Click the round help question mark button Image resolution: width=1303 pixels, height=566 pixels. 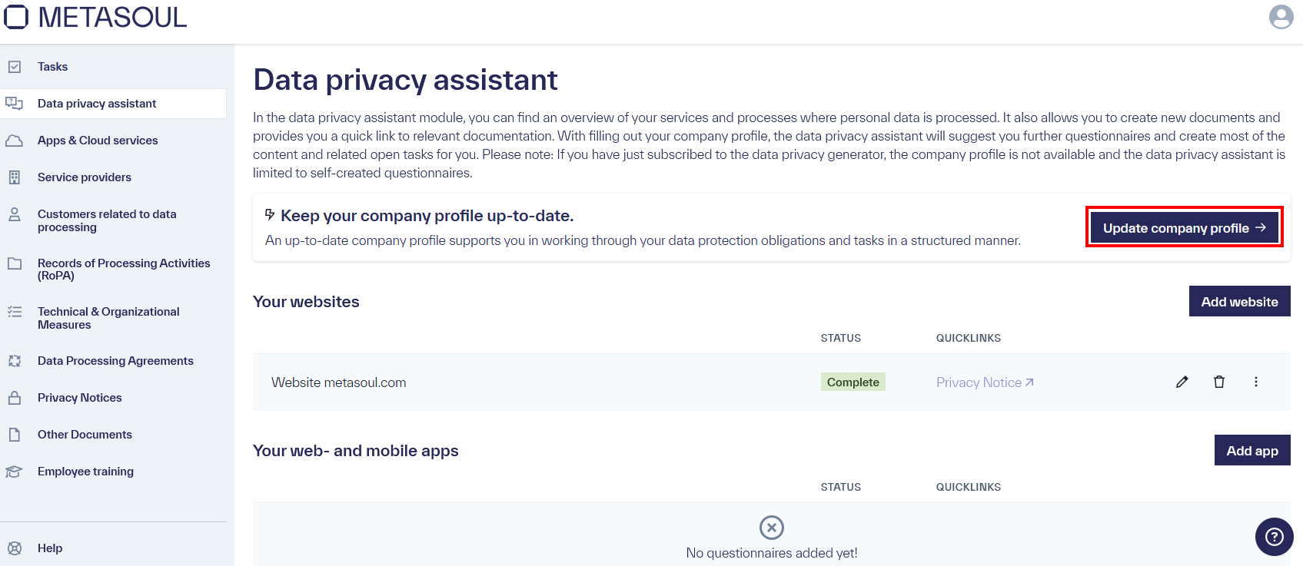pyautogui.click(x=1274, y=536)
